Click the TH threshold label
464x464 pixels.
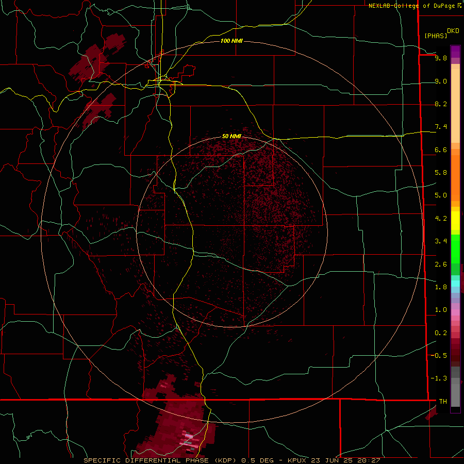pyautogui.click(x=443, y=402)
